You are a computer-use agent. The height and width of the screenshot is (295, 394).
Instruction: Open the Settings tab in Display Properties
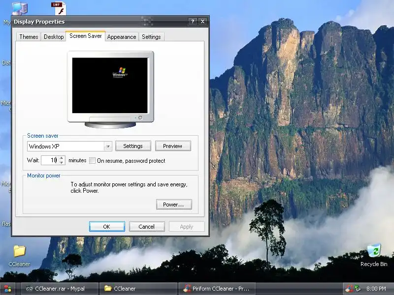pyautogui.click(x=151, y=36)
